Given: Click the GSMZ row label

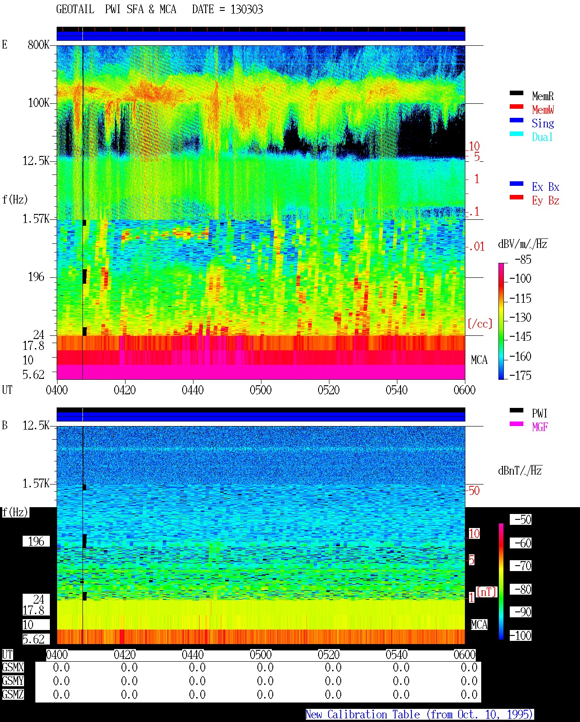Looking at the screenshot, I should pos(13,694).
